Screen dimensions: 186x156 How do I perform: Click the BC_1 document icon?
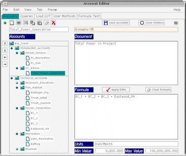28,113
